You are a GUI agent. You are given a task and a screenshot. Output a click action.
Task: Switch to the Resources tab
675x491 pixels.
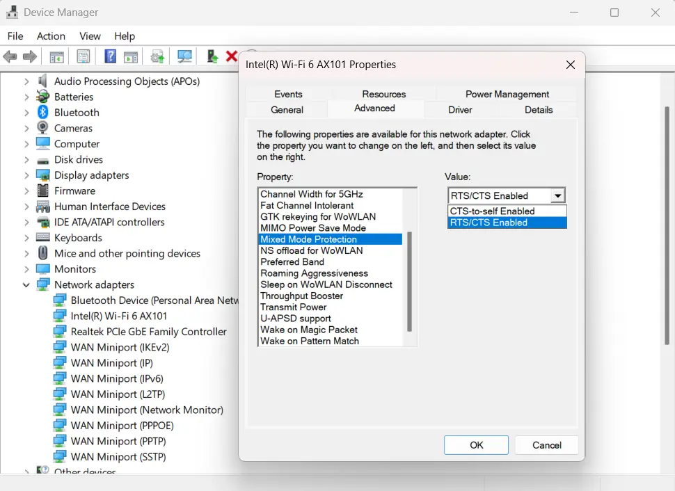384,94
